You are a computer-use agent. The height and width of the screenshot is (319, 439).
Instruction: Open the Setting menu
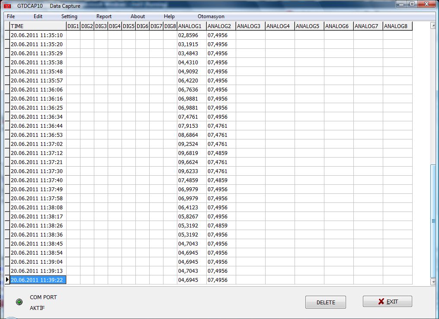coord(69,16)
